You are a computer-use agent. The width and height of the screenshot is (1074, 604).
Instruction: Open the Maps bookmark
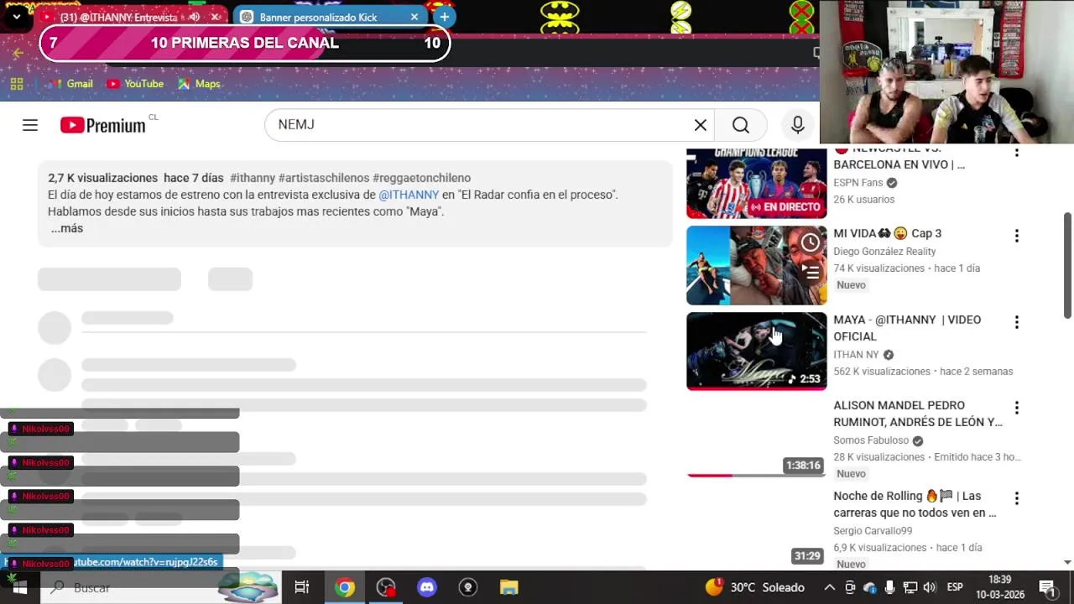pos(199,84)
